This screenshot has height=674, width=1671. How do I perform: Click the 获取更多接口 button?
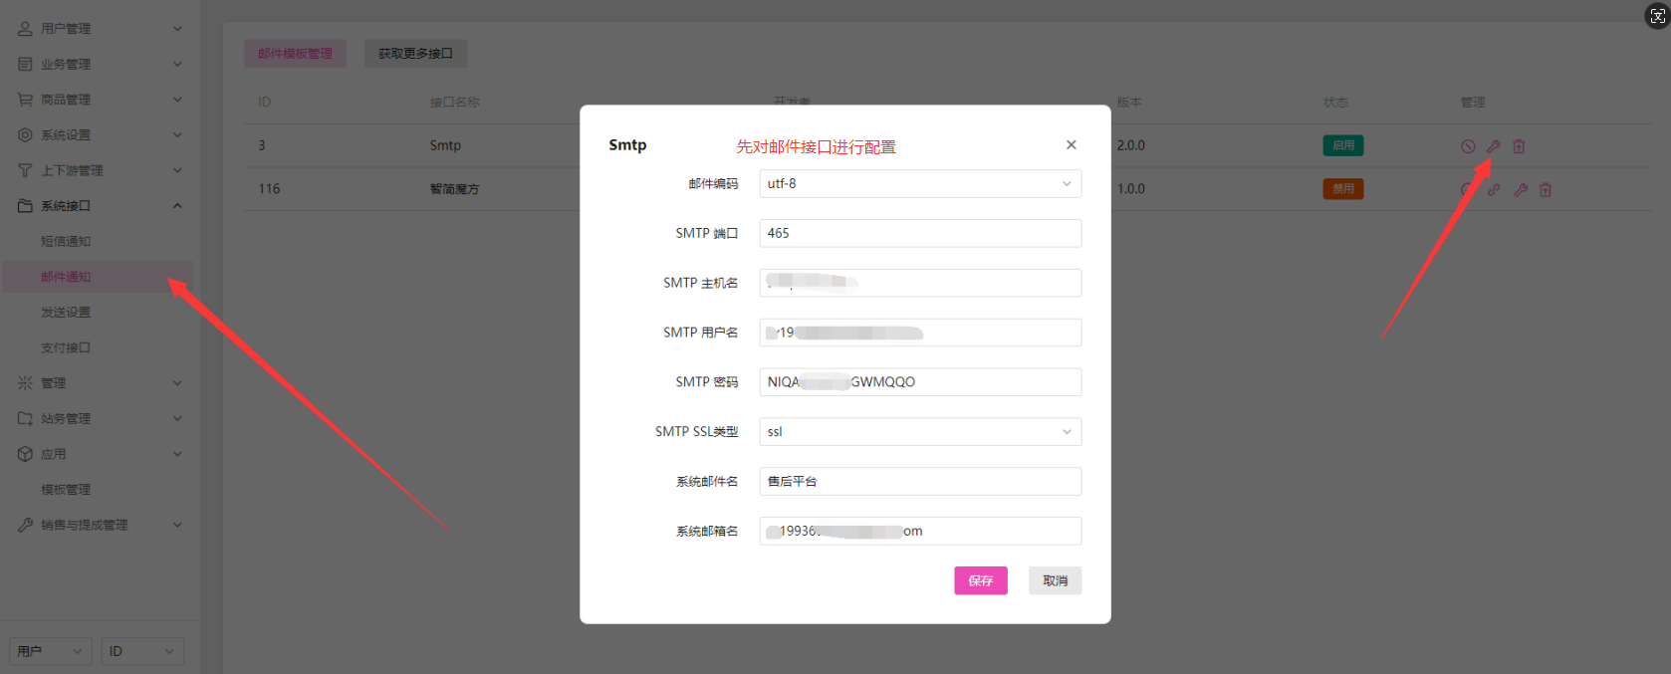tap(415, 54)
